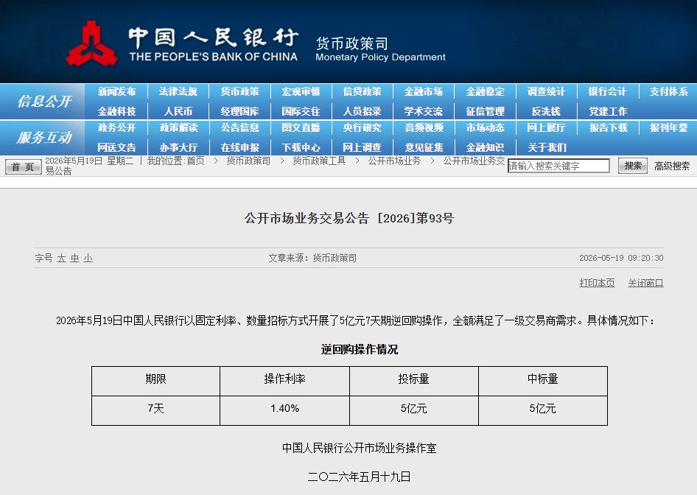
Task: Open 图文直播 menu item
Action: point(301,127)
